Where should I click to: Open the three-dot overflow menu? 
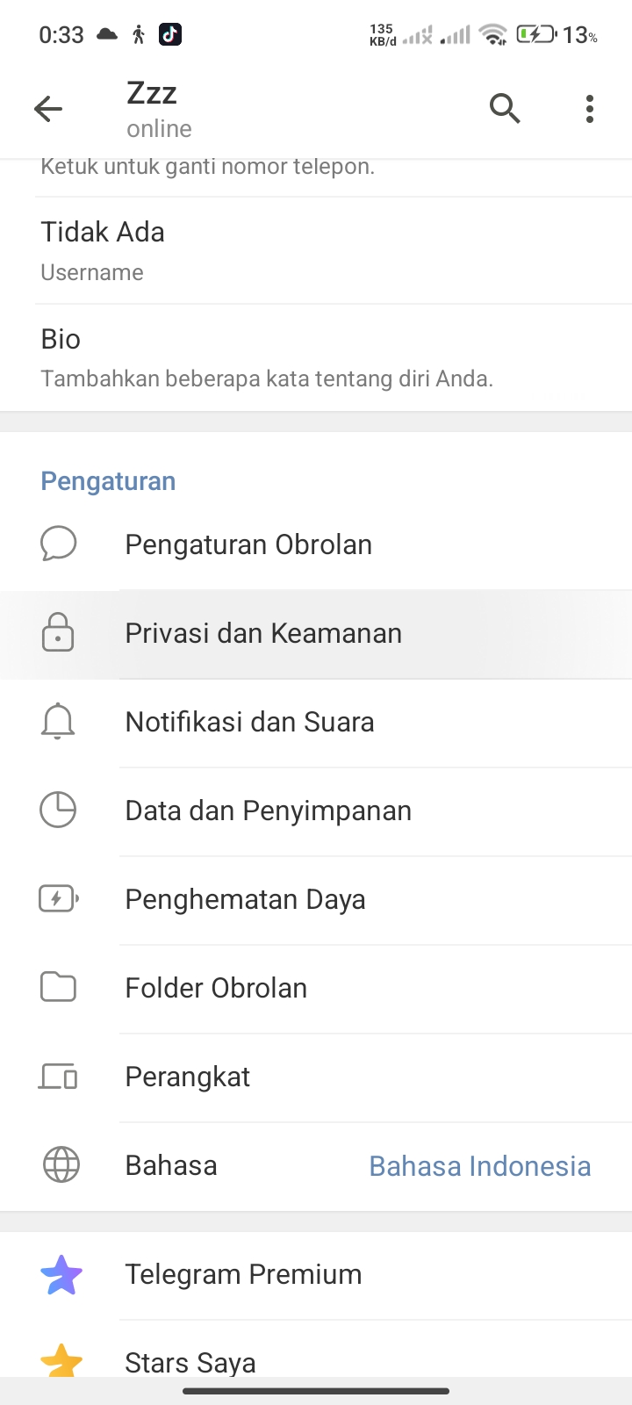(x=590, y=109)
